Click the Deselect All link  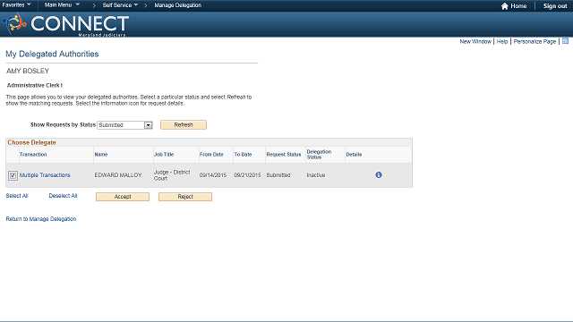63,196
